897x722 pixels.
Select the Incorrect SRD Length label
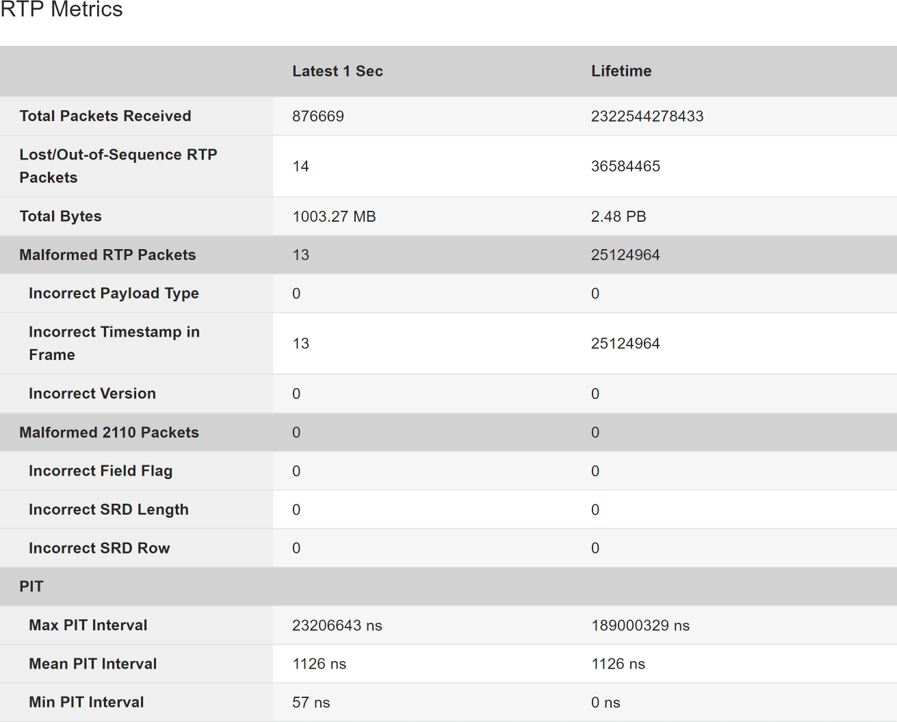(x=109, y=510)
